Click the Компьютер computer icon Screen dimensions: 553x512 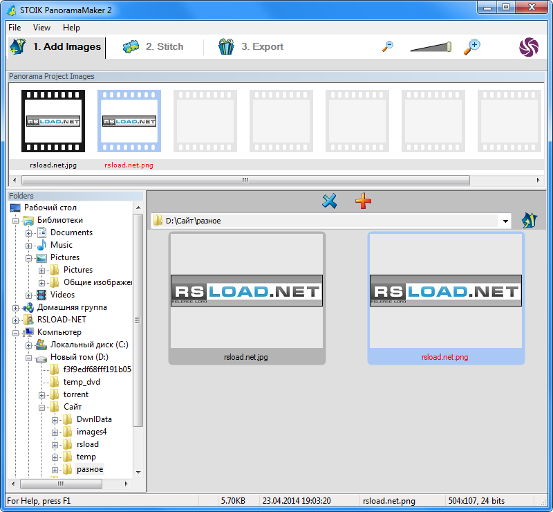[x=28, y=332]
